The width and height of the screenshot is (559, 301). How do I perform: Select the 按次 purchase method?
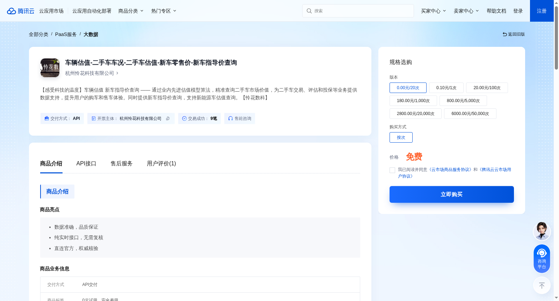(401, 137)
